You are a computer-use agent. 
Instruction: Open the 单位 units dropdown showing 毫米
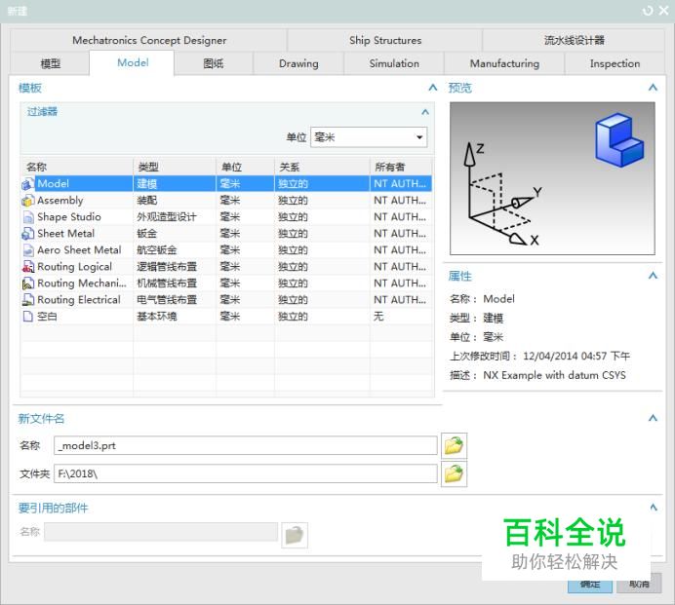click(x=369, y=137)
